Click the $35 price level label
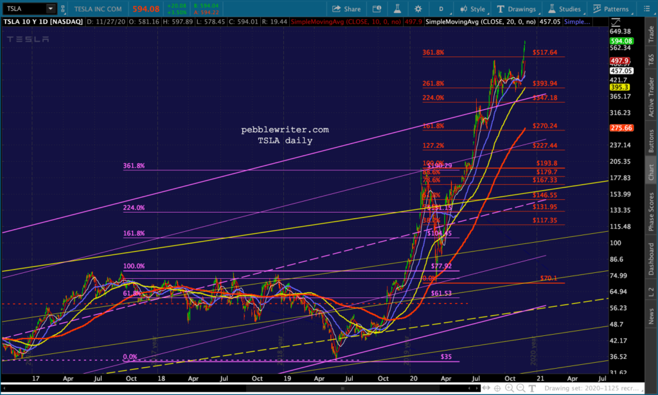Viewport: 658px width, 395px height. click(x=446, y=356)
